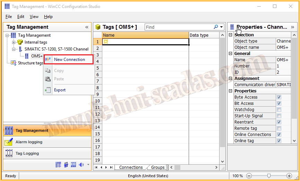The width and height of the screenshot is (300, 181).
Task: Click the search magnifier icon in Find box
Action: click(216, 27)
